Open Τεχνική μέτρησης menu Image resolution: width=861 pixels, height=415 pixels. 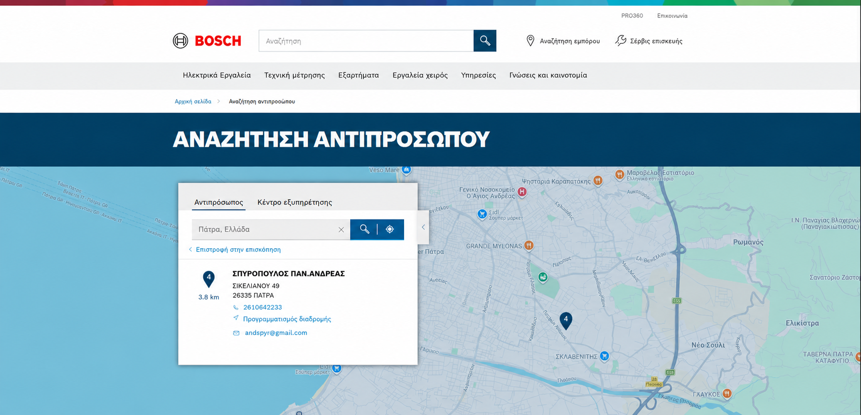294,75
